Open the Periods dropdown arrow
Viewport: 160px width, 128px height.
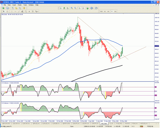(93, 8)
